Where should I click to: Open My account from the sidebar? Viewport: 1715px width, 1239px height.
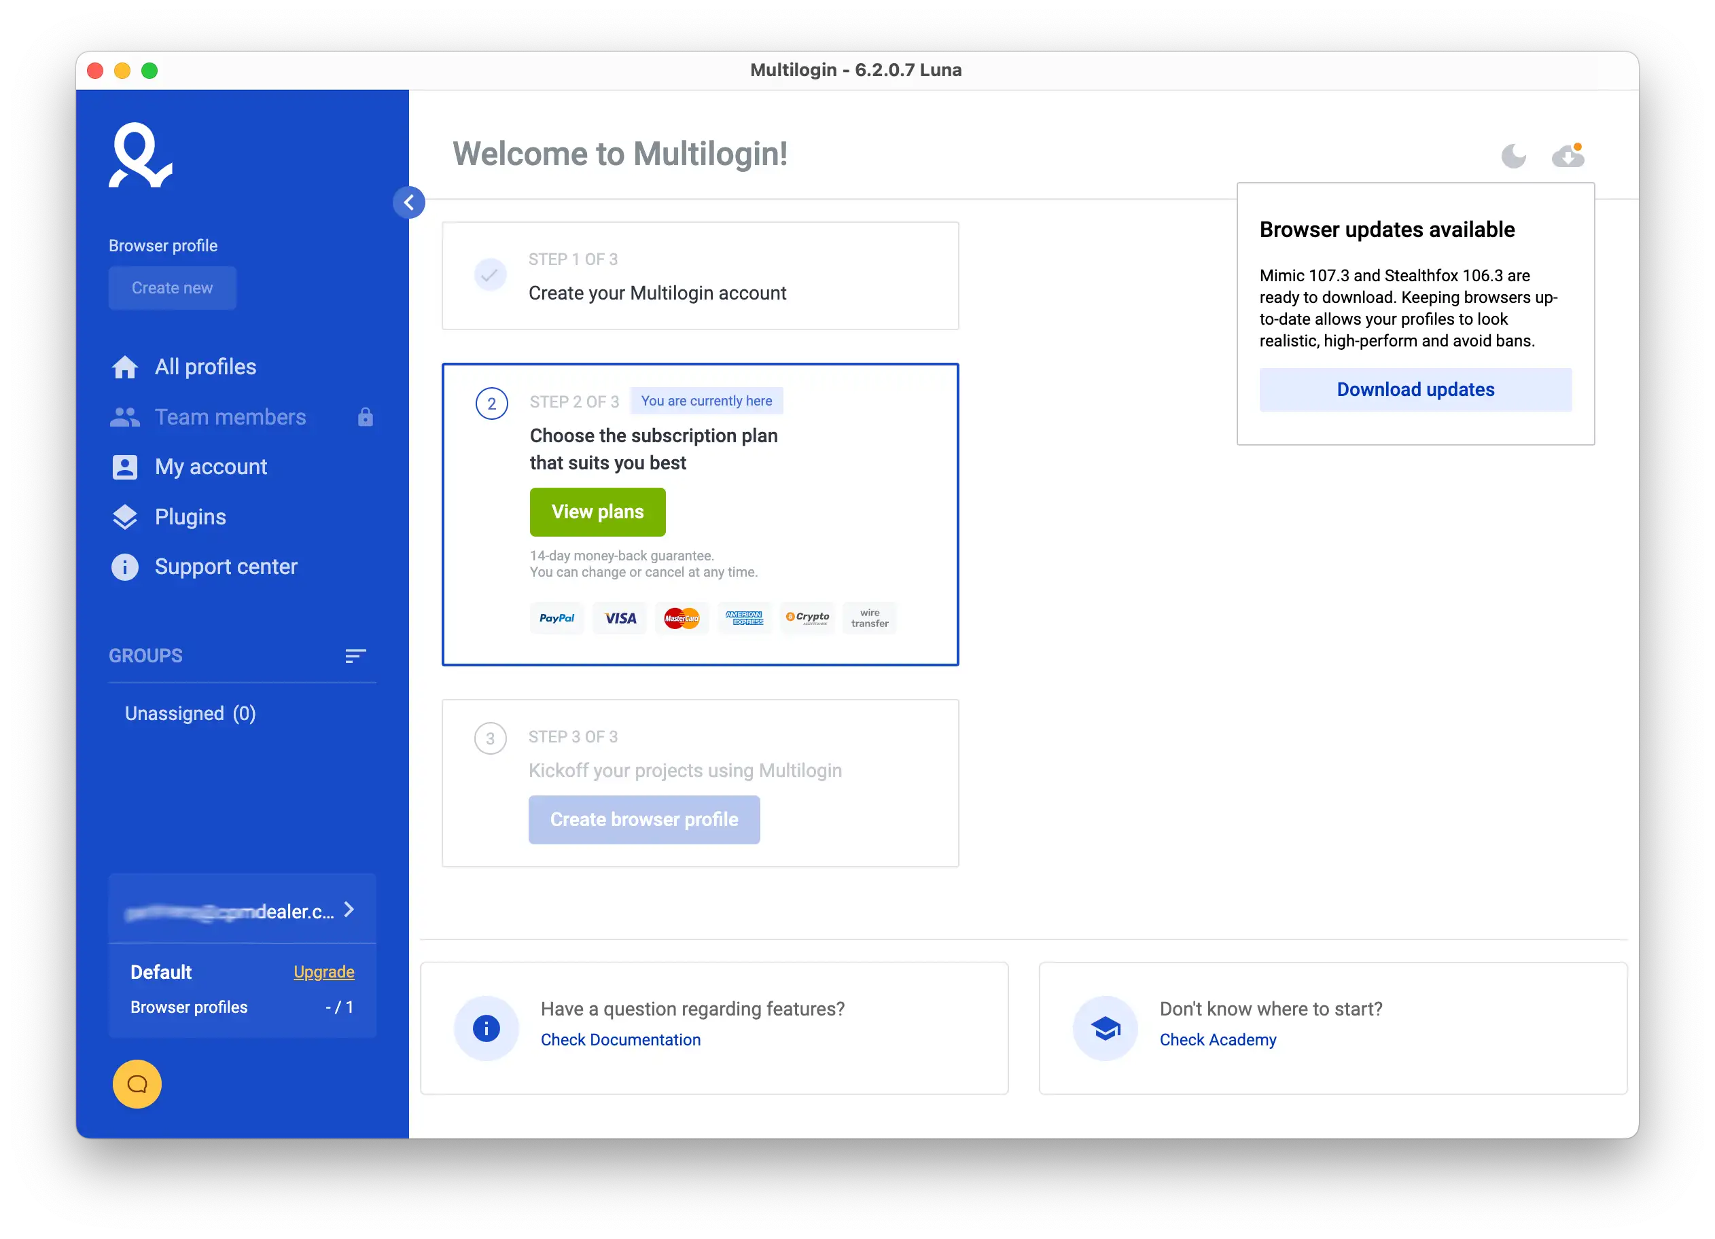pos(211,467)
